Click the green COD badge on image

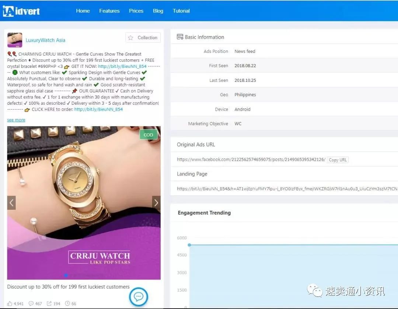click(x=149, y=135)
